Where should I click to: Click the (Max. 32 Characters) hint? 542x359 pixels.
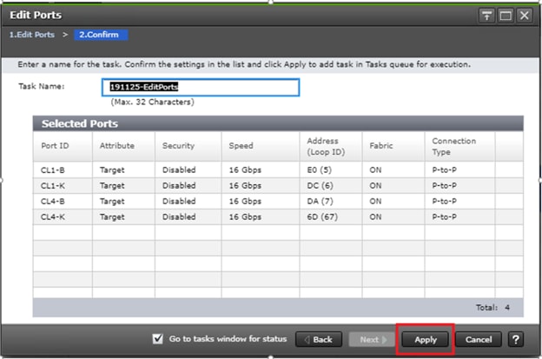tap(153, 102)
